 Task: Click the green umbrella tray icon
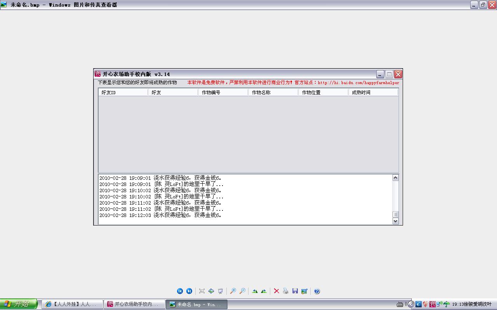point(447,304)
